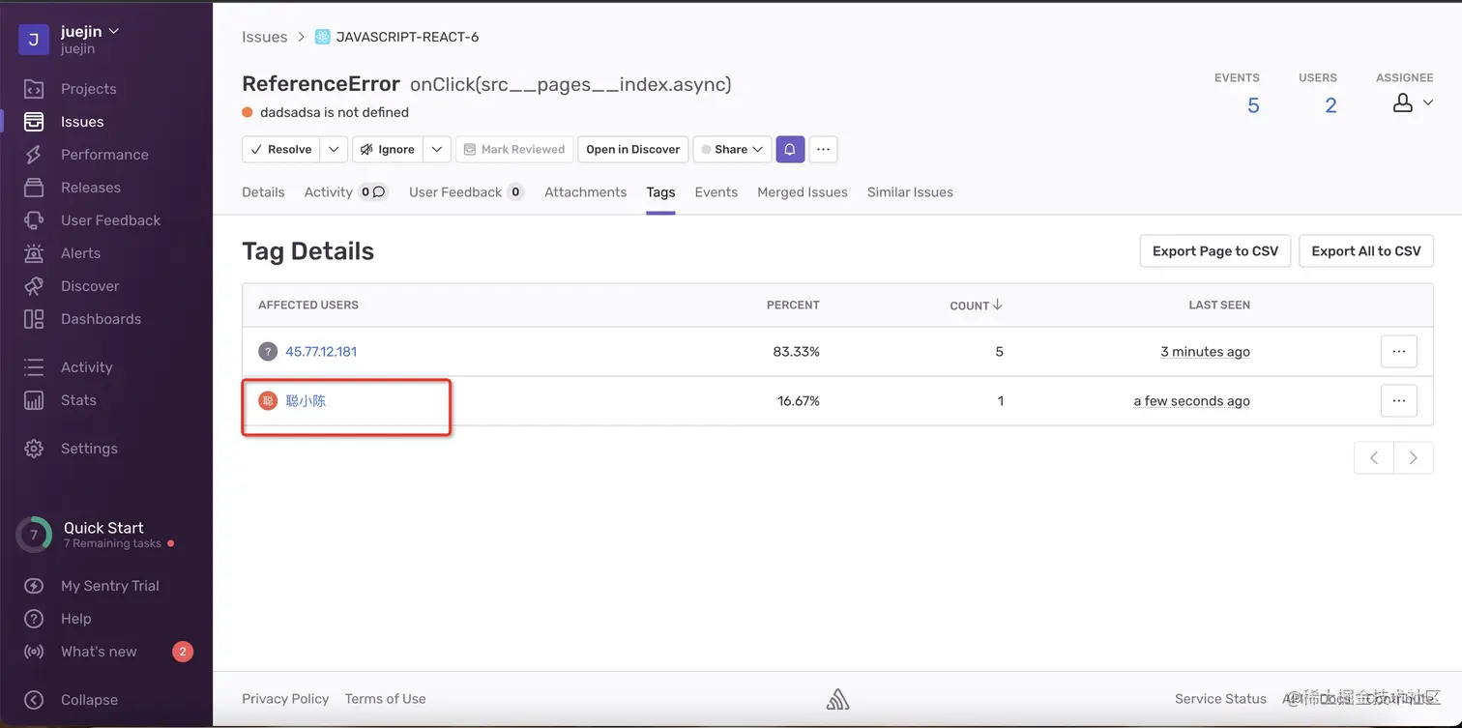Click the React project icon in breadcrumb
The image size is (1462, 728).
tap(323, 37)
